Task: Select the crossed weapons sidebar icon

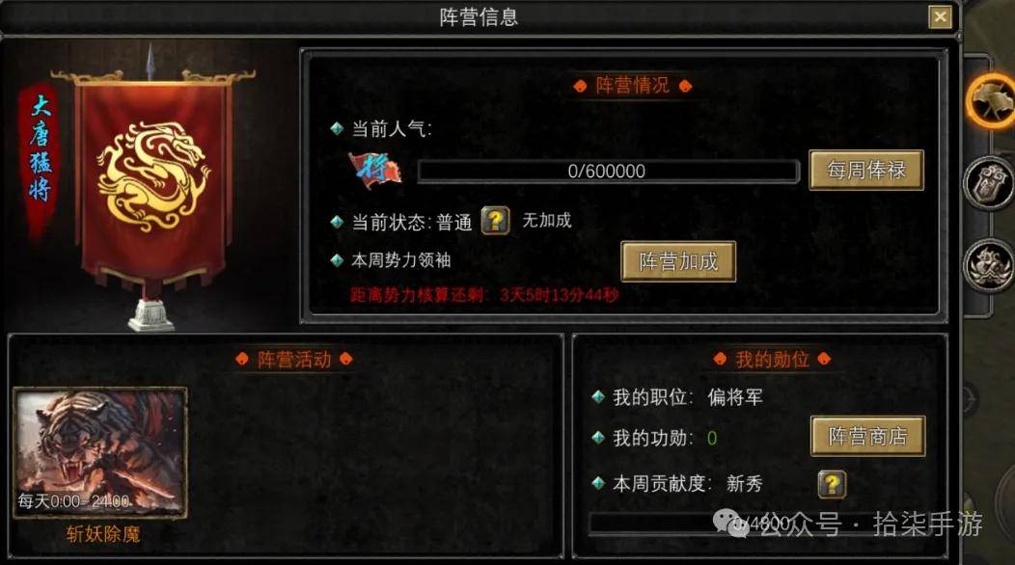Action: [990, 265]
